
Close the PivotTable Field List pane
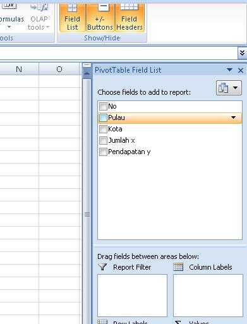point(241,70)
